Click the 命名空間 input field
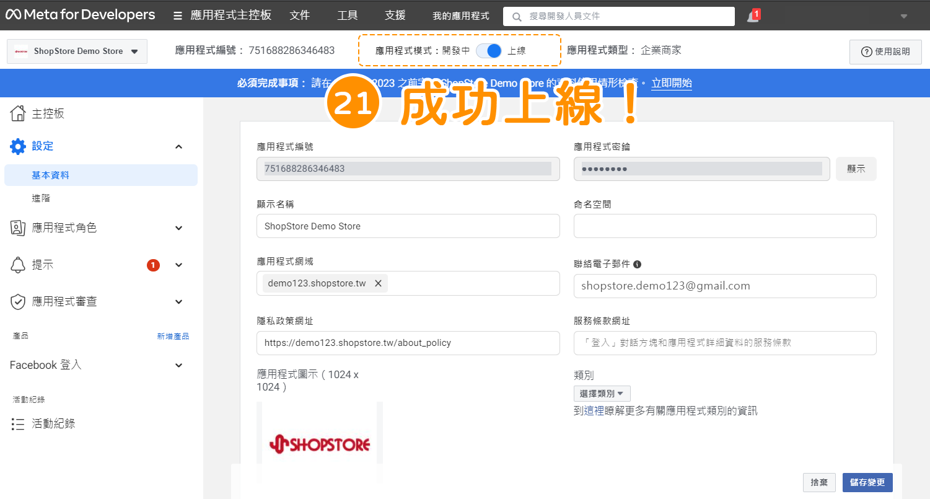 pos(725,226)
